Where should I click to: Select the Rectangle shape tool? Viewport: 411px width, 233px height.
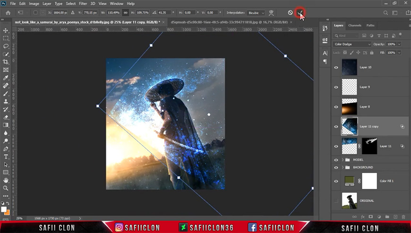coord(6,172)
